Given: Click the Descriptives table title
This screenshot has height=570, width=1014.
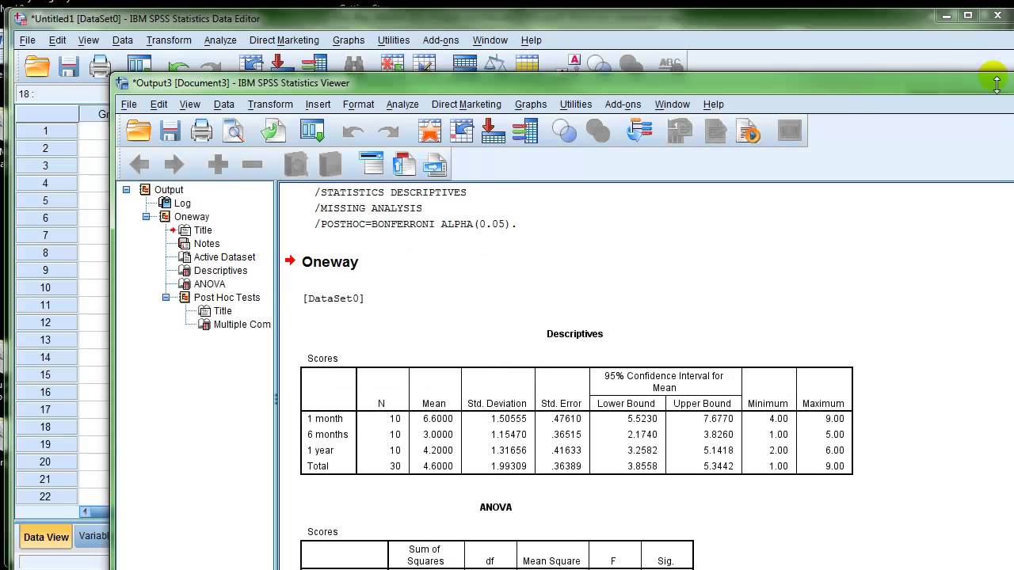Looking at the screenshot, I should 574,334.
